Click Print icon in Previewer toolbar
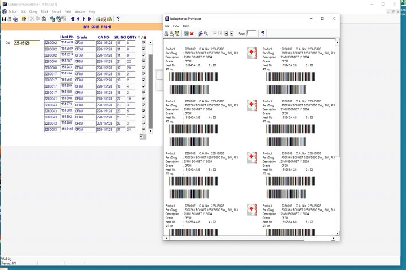 click(166, 34)
